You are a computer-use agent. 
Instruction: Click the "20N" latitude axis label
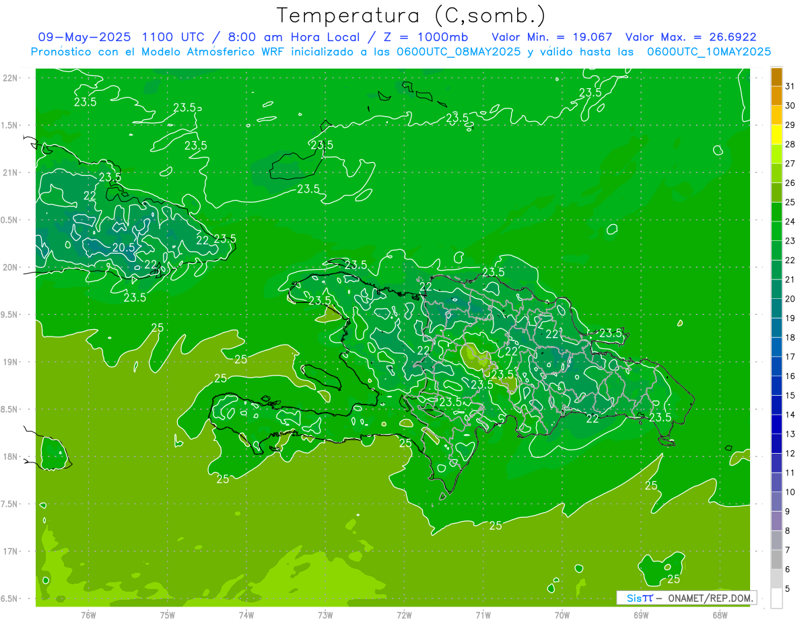tap(11, 267)
